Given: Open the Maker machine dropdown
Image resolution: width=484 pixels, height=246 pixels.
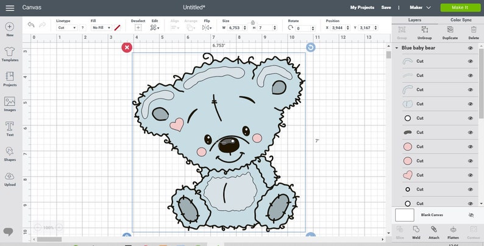Looking at the screenshot, I should tap(420, 7).
